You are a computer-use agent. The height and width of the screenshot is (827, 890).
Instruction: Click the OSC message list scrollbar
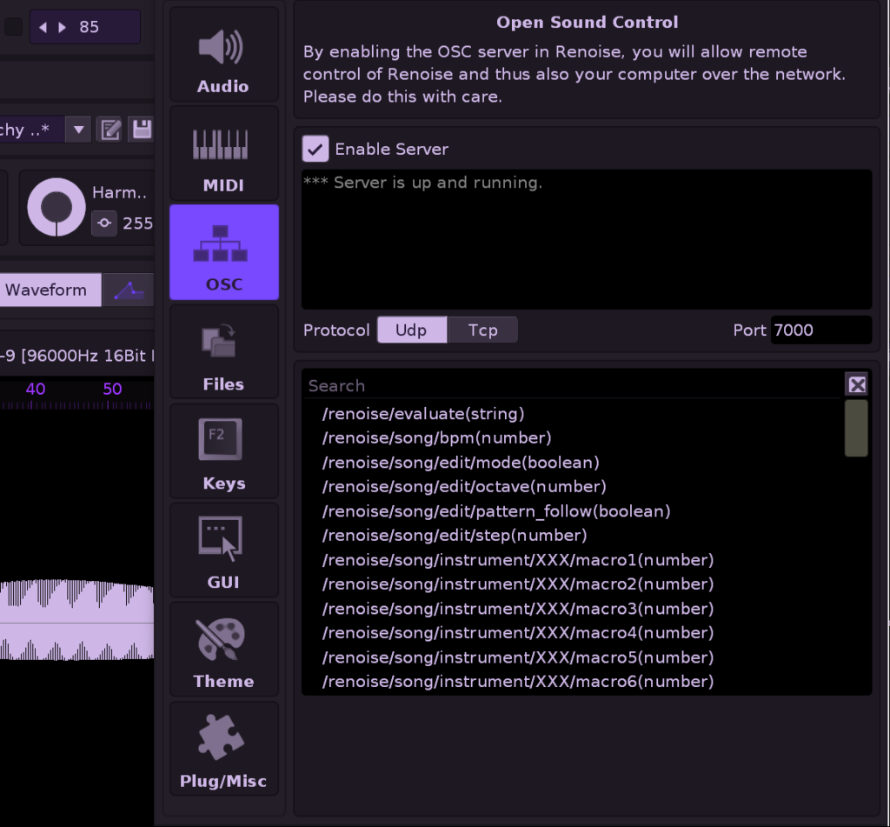coord(856,428)
